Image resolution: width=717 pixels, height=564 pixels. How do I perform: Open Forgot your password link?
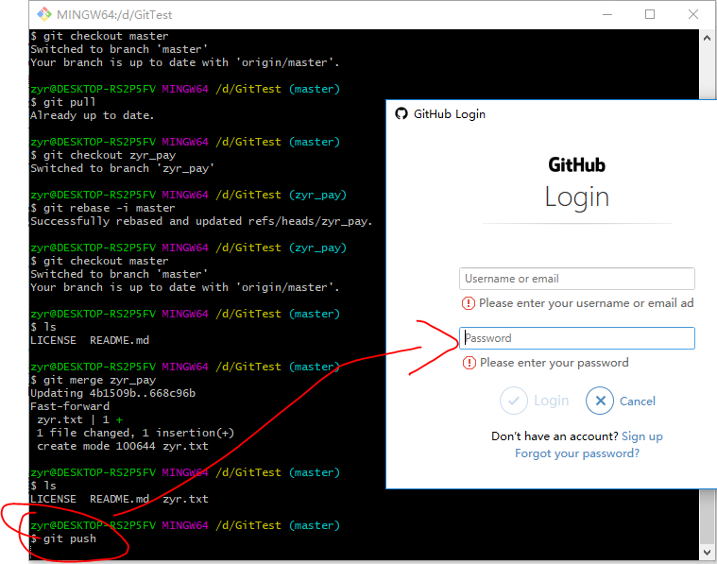click(x=577, y=453)
